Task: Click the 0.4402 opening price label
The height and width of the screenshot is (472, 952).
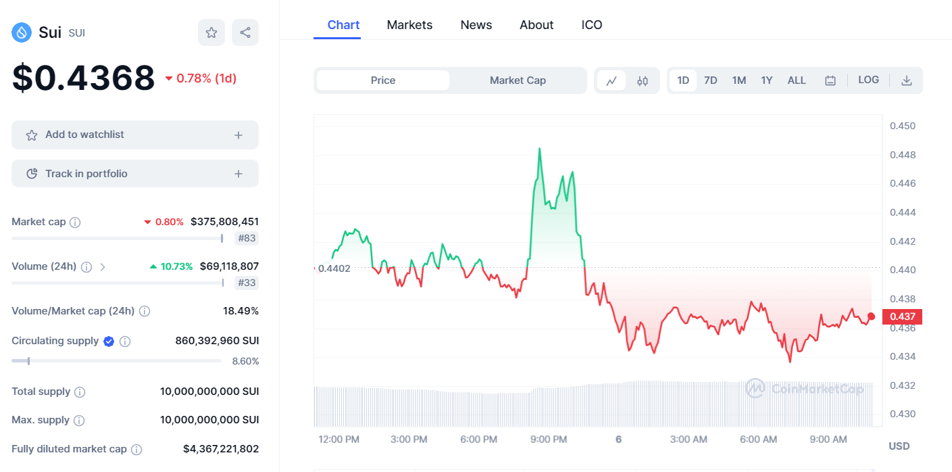Action: 334,268
